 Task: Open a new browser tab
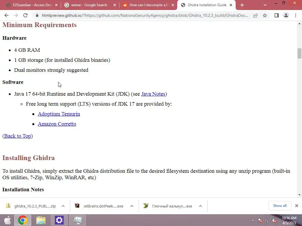242,5
